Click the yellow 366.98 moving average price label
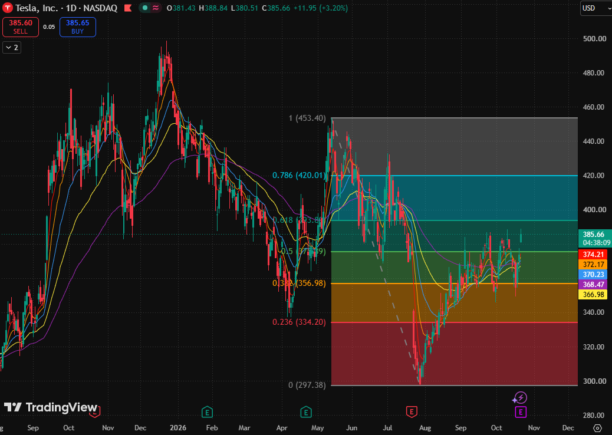This screenshot has height=435, width=612. click(x=593, y=295)
